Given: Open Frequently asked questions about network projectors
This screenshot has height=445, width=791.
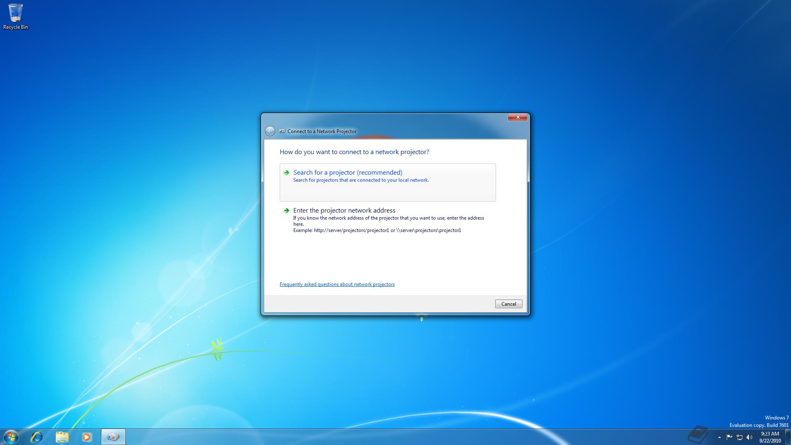Looking at the screenshot, I should tap(337, 284).
